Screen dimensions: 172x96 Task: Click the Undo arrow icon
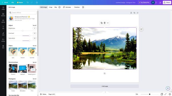[27, 2]
